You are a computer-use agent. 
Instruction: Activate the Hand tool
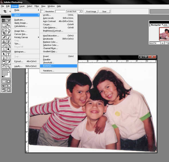click(4, 66)
